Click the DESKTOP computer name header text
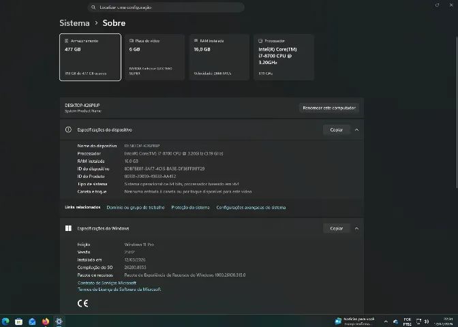The height and width of the screenshot is (327, 458). [x=82, y=105]
